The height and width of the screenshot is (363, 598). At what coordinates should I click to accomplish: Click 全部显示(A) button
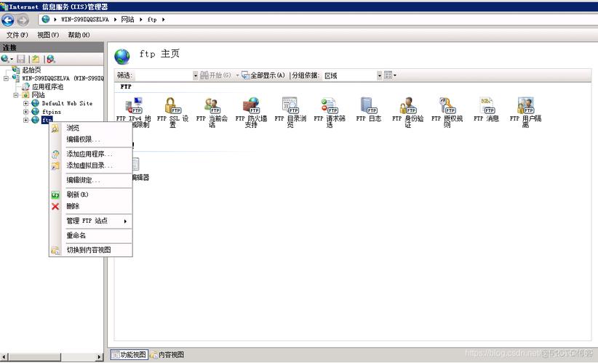click(x=263, y=76)
